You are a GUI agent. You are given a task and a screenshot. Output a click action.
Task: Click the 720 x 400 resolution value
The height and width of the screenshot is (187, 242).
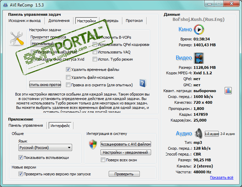203,102
